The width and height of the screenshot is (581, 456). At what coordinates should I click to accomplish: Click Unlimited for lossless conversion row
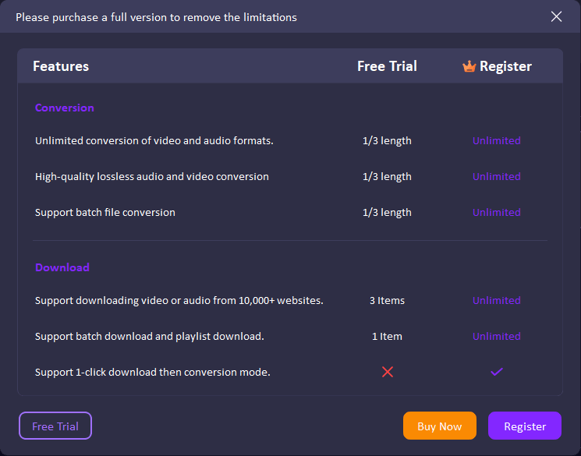(x=496, y=177)
